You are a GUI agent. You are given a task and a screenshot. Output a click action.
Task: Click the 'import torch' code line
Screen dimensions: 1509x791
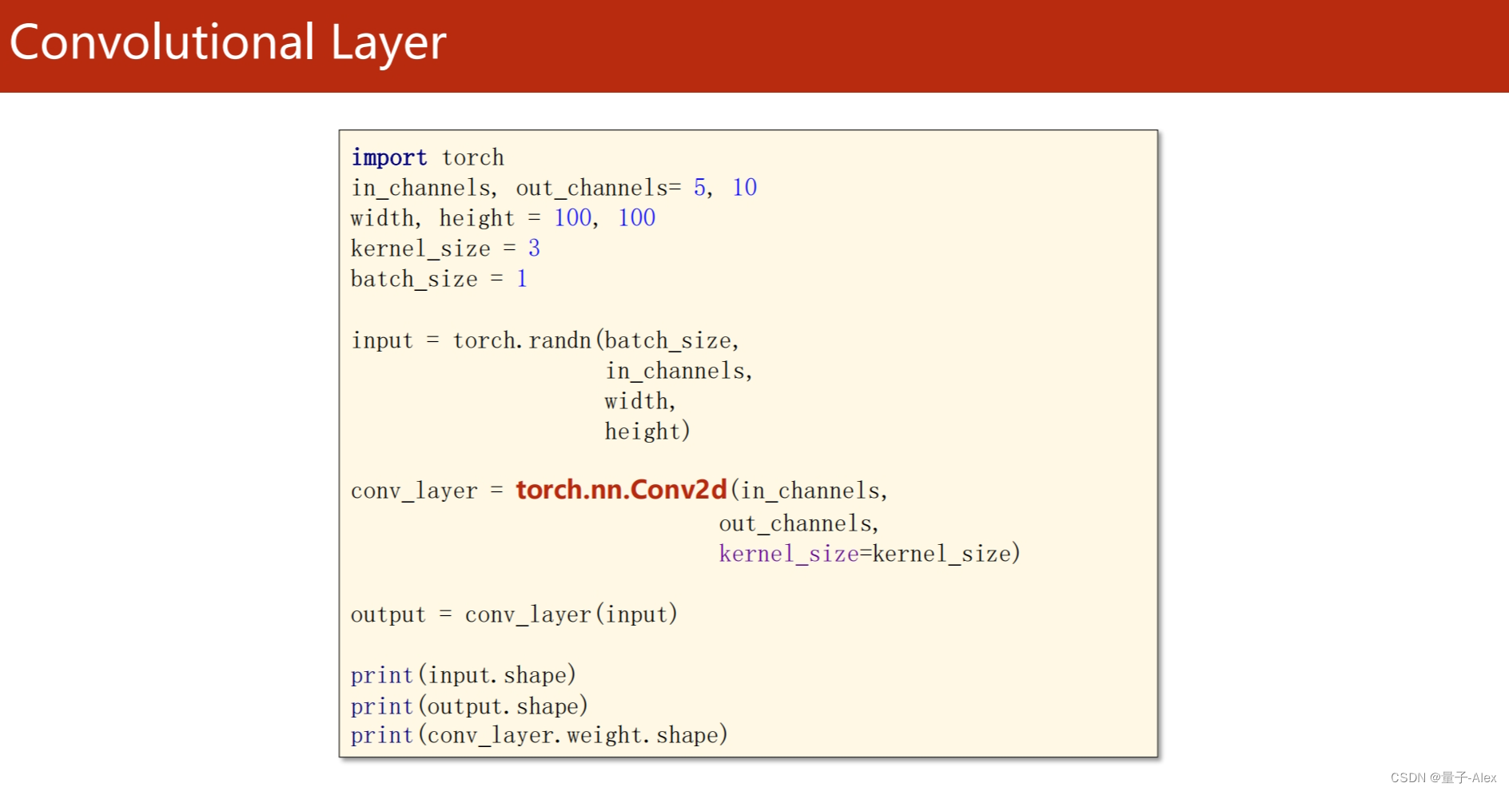tap(428, 157)
